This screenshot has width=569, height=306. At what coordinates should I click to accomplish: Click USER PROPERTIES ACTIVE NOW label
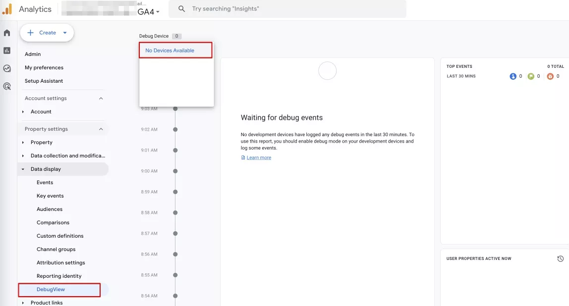coord(479,258)
